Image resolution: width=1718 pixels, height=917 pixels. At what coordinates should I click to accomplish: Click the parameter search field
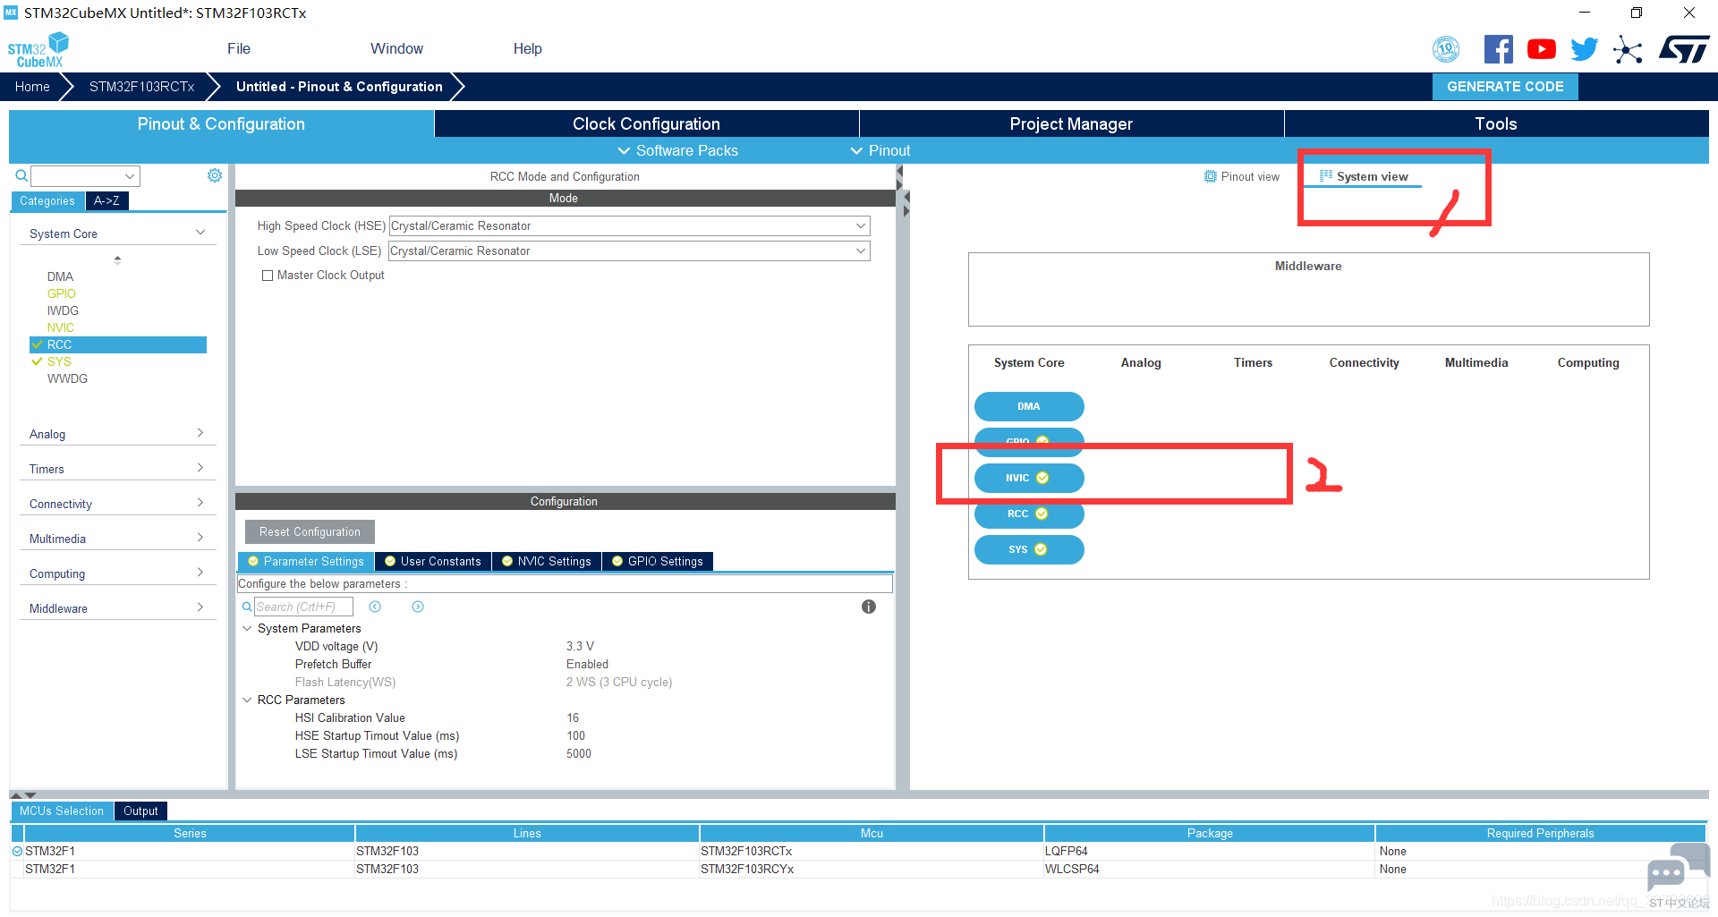[x=303, y=607]
